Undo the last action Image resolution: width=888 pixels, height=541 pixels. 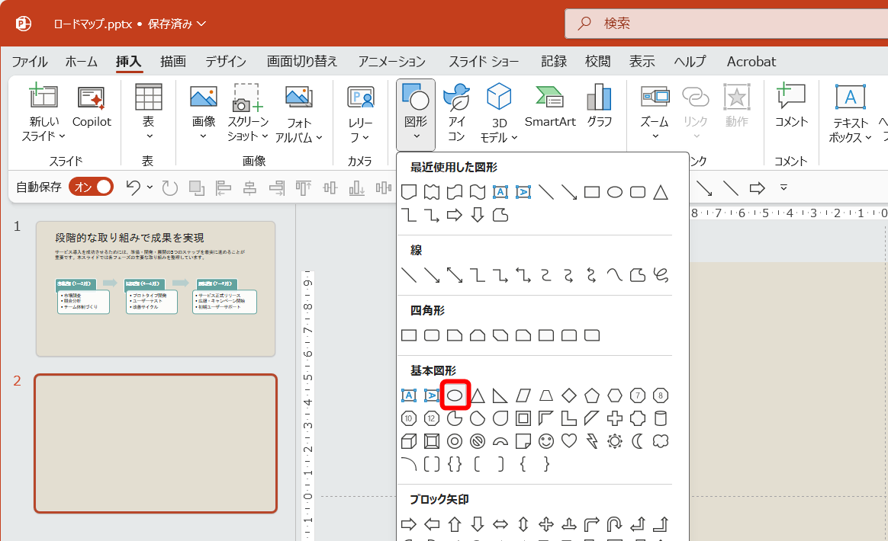pyautogui.click(x=134, y=186)
